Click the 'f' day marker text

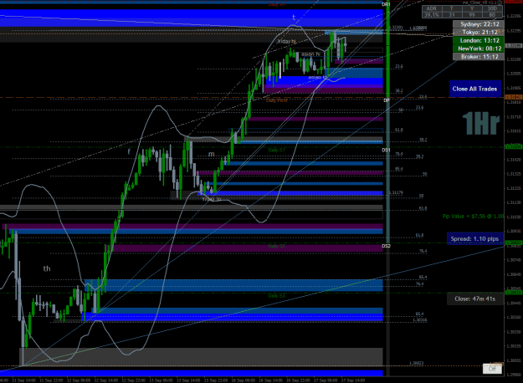pos(129,151)
